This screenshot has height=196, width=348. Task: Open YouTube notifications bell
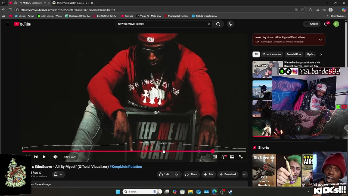pyautogui.click(x=326, y=24)
